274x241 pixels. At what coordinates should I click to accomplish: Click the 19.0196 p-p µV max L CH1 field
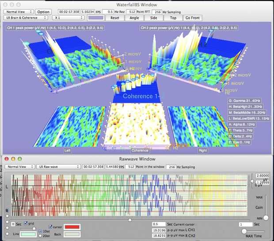click(x=159, y=230)
